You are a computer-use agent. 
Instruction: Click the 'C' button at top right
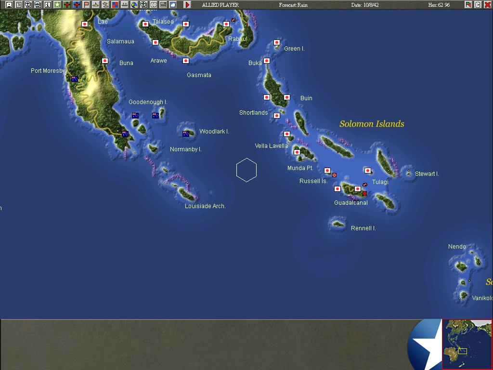[x=478, y=5]
